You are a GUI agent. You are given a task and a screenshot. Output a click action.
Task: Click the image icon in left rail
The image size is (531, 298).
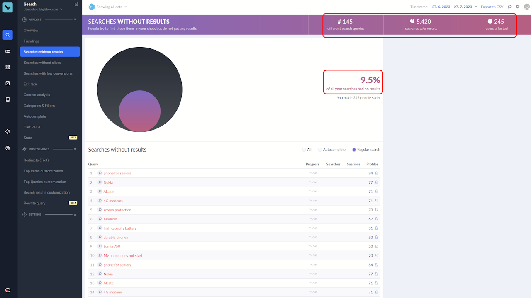pos(7,83)
